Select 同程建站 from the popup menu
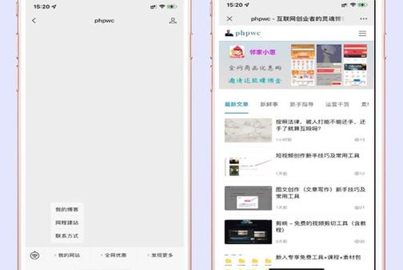403x270 pixels. 67,222
